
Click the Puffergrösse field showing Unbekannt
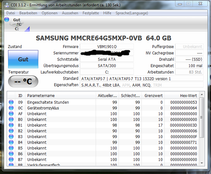189,46
